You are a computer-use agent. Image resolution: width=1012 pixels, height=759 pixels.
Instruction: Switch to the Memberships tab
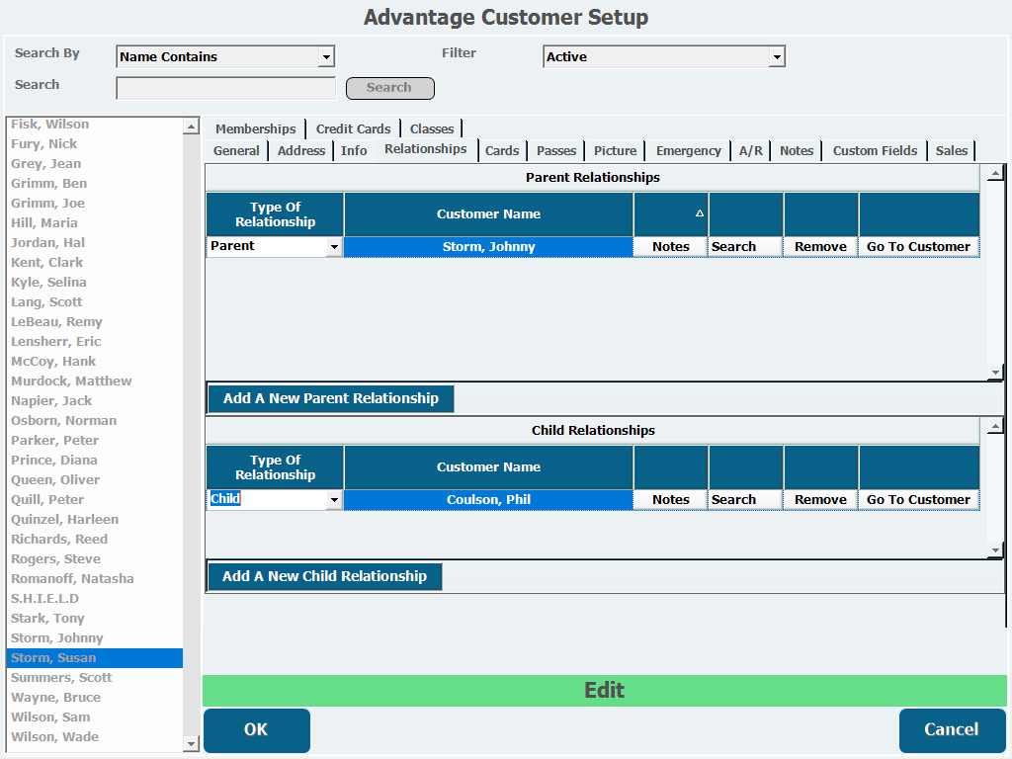click(256, 128)
